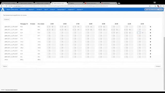Click the row label ДЗМ_СЕЛ_1_1_079_2017
The width and height of the screenshot is (165, 93).
11,54
